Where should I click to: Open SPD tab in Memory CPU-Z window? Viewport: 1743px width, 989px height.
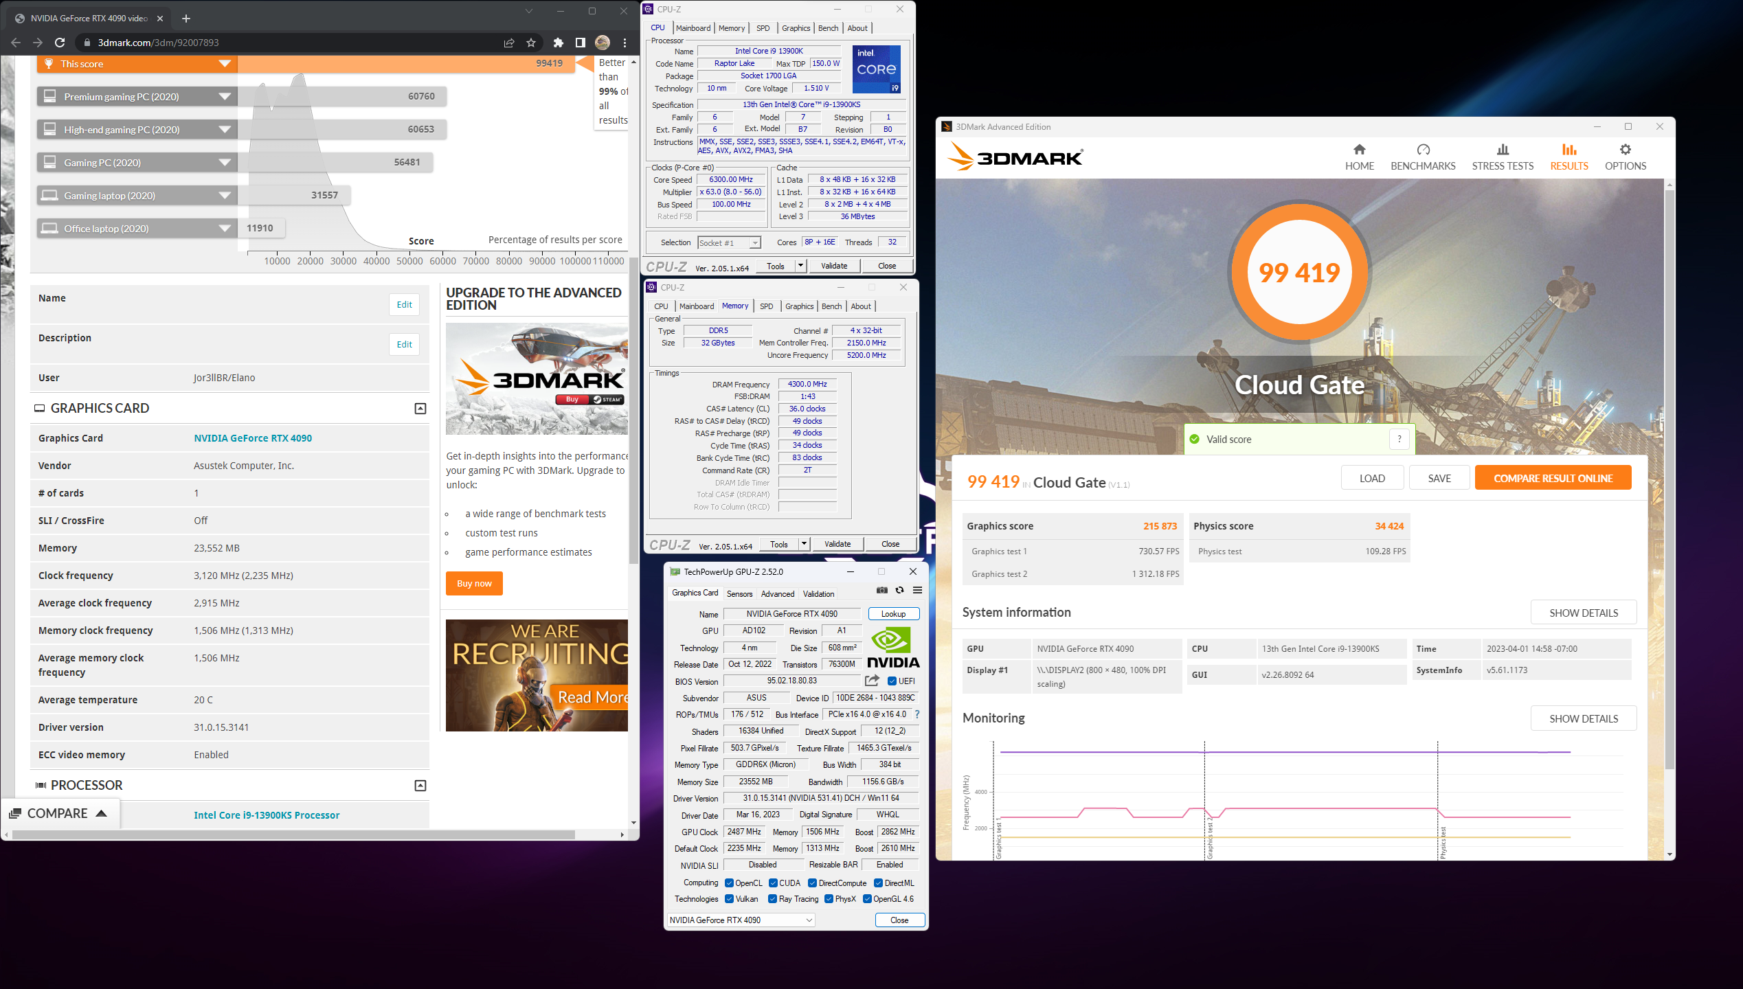pyautogui.click(x=767, y=306)
